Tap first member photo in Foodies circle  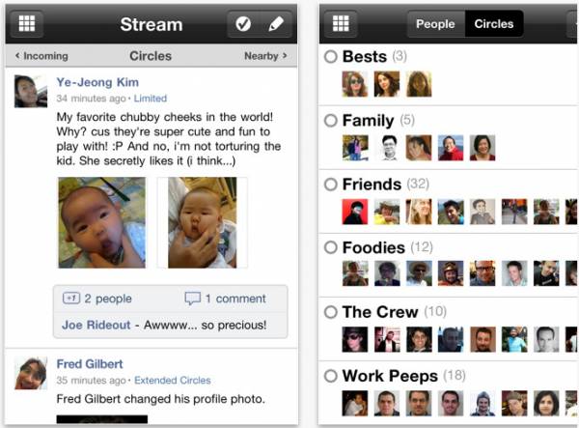pos(355,273)
